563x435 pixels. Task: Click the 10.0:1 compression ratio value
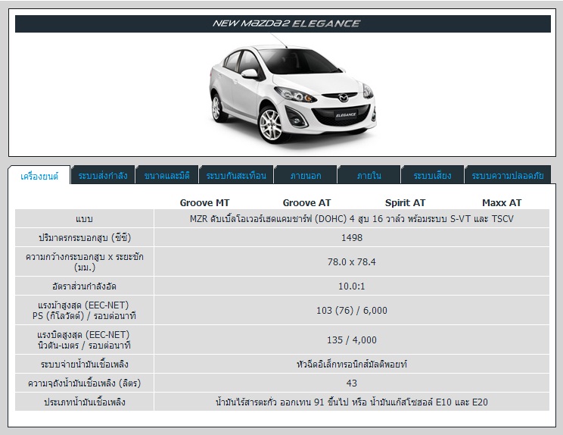pos(352,286)
